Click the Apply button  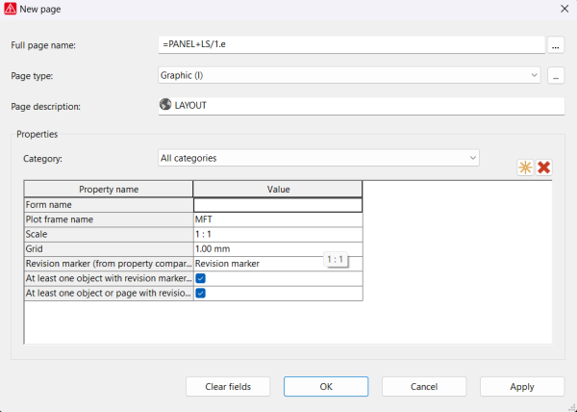tap(522, 387)
